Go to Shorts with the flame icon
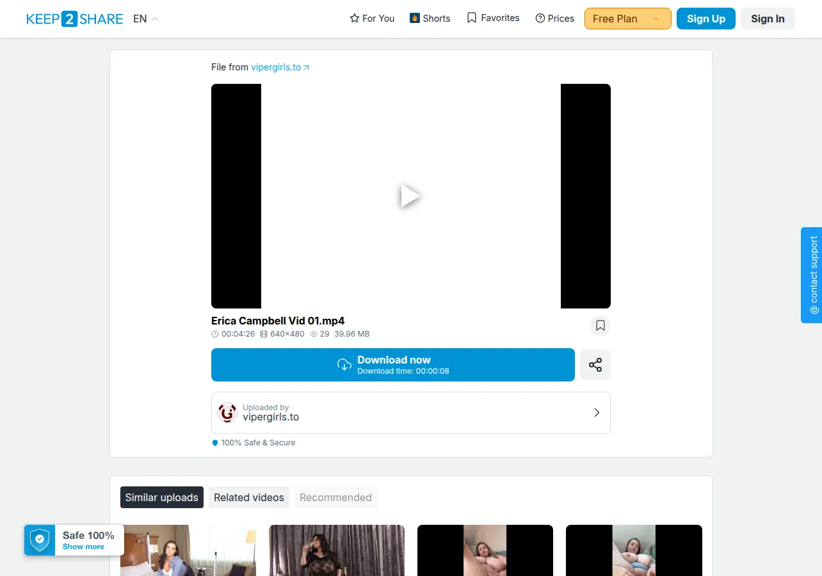This screenshot has width=822, height=576. [430, 19]
